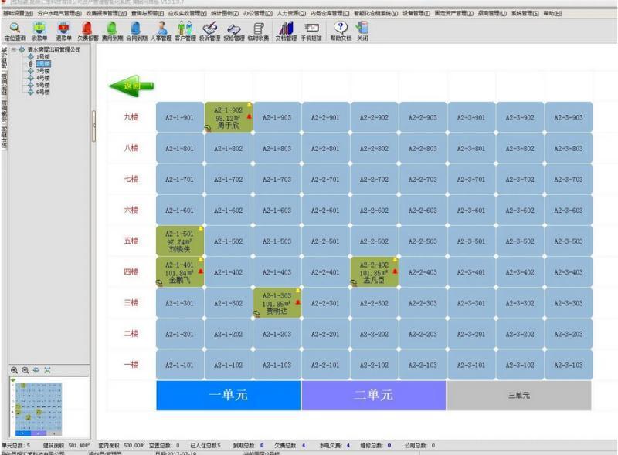
Task: Select occupied room A2-1-902
Action: coord(229,117)
